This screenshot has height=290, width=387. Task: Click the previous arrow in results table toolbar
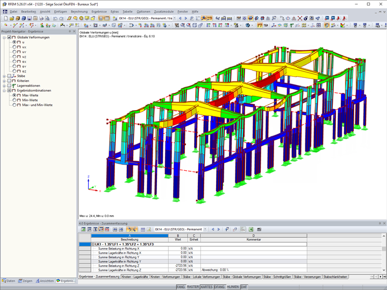213,229
